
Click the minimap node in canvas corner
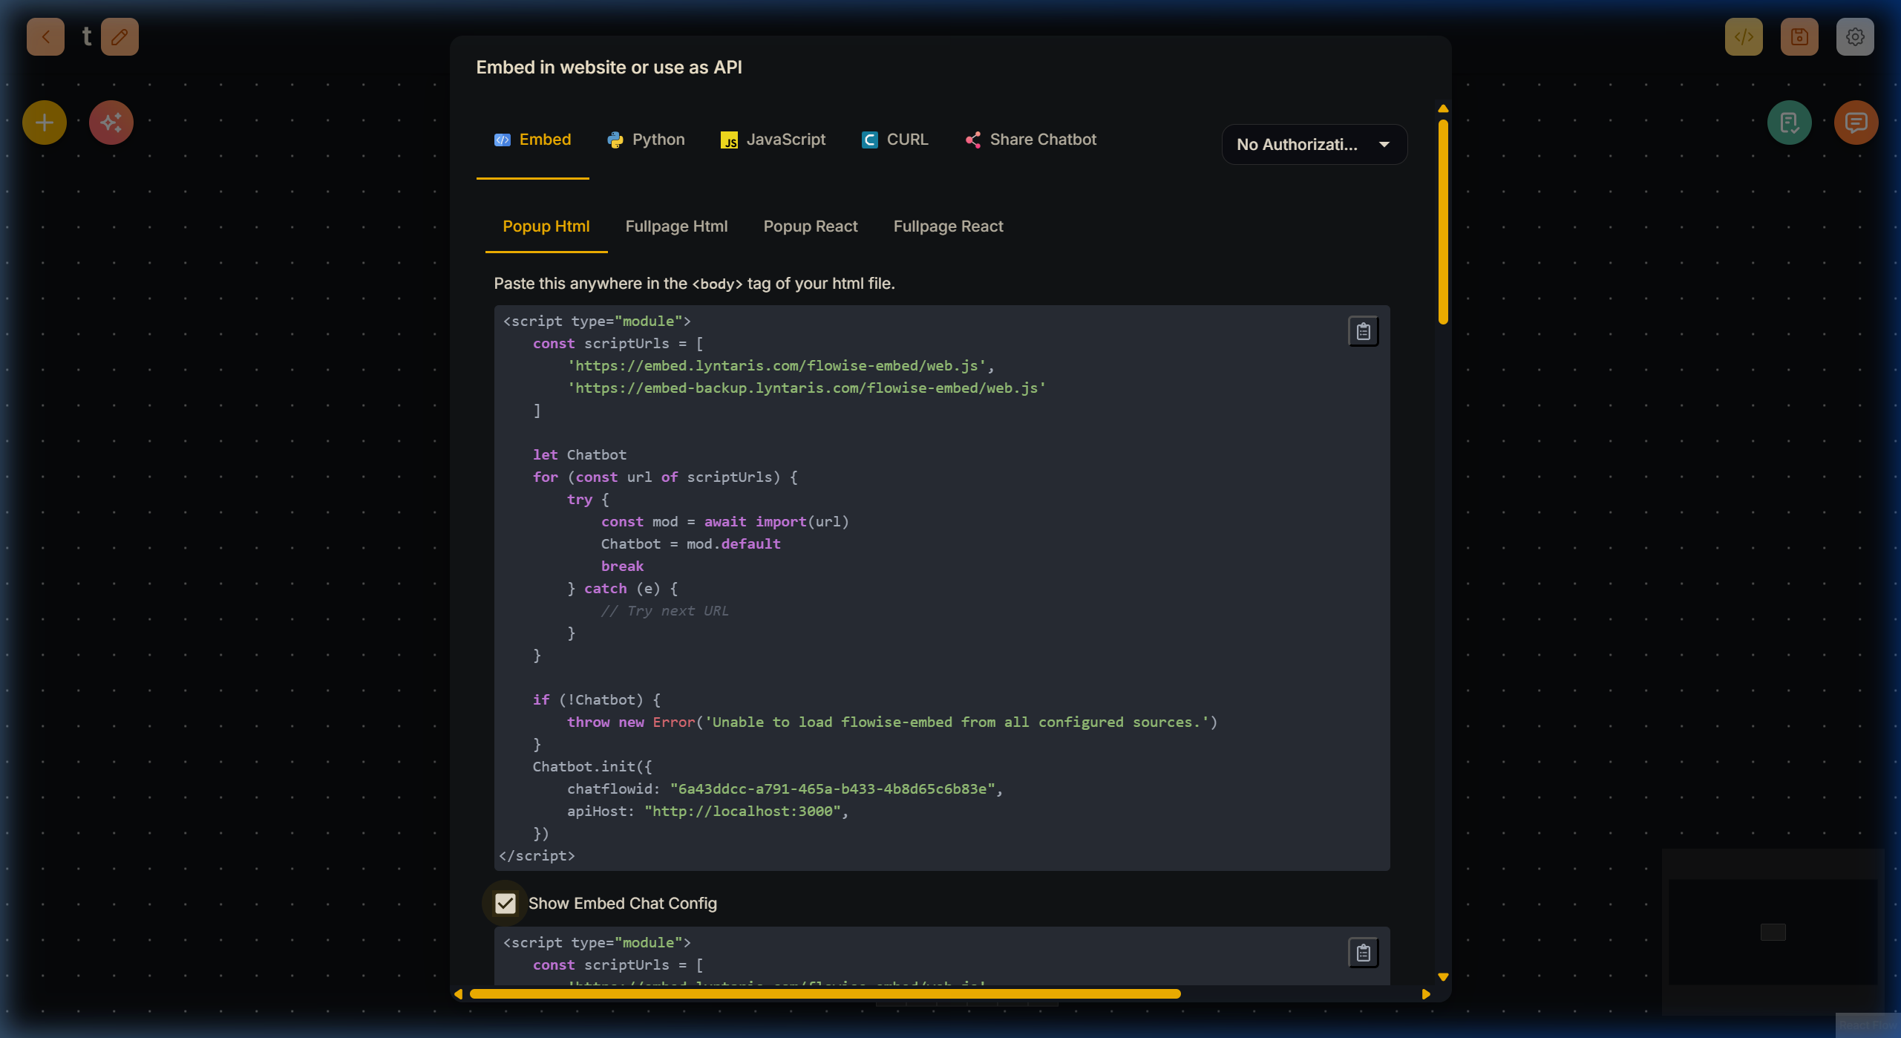click(1773, 932)
